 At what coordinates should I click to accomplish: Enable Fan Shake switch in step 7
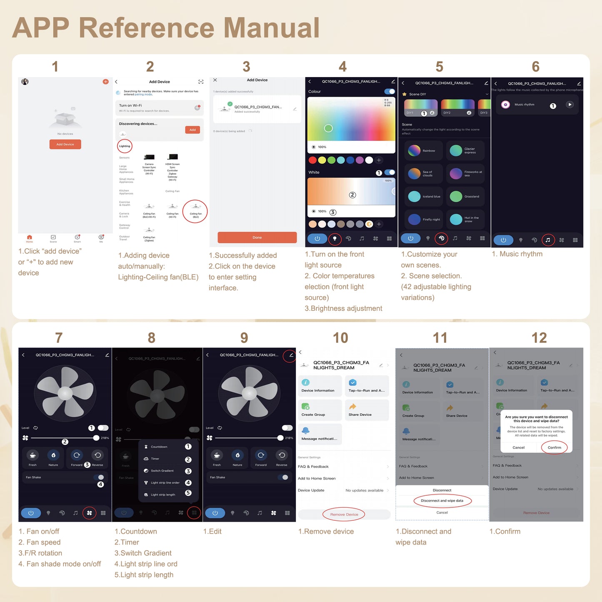point(99,477)
